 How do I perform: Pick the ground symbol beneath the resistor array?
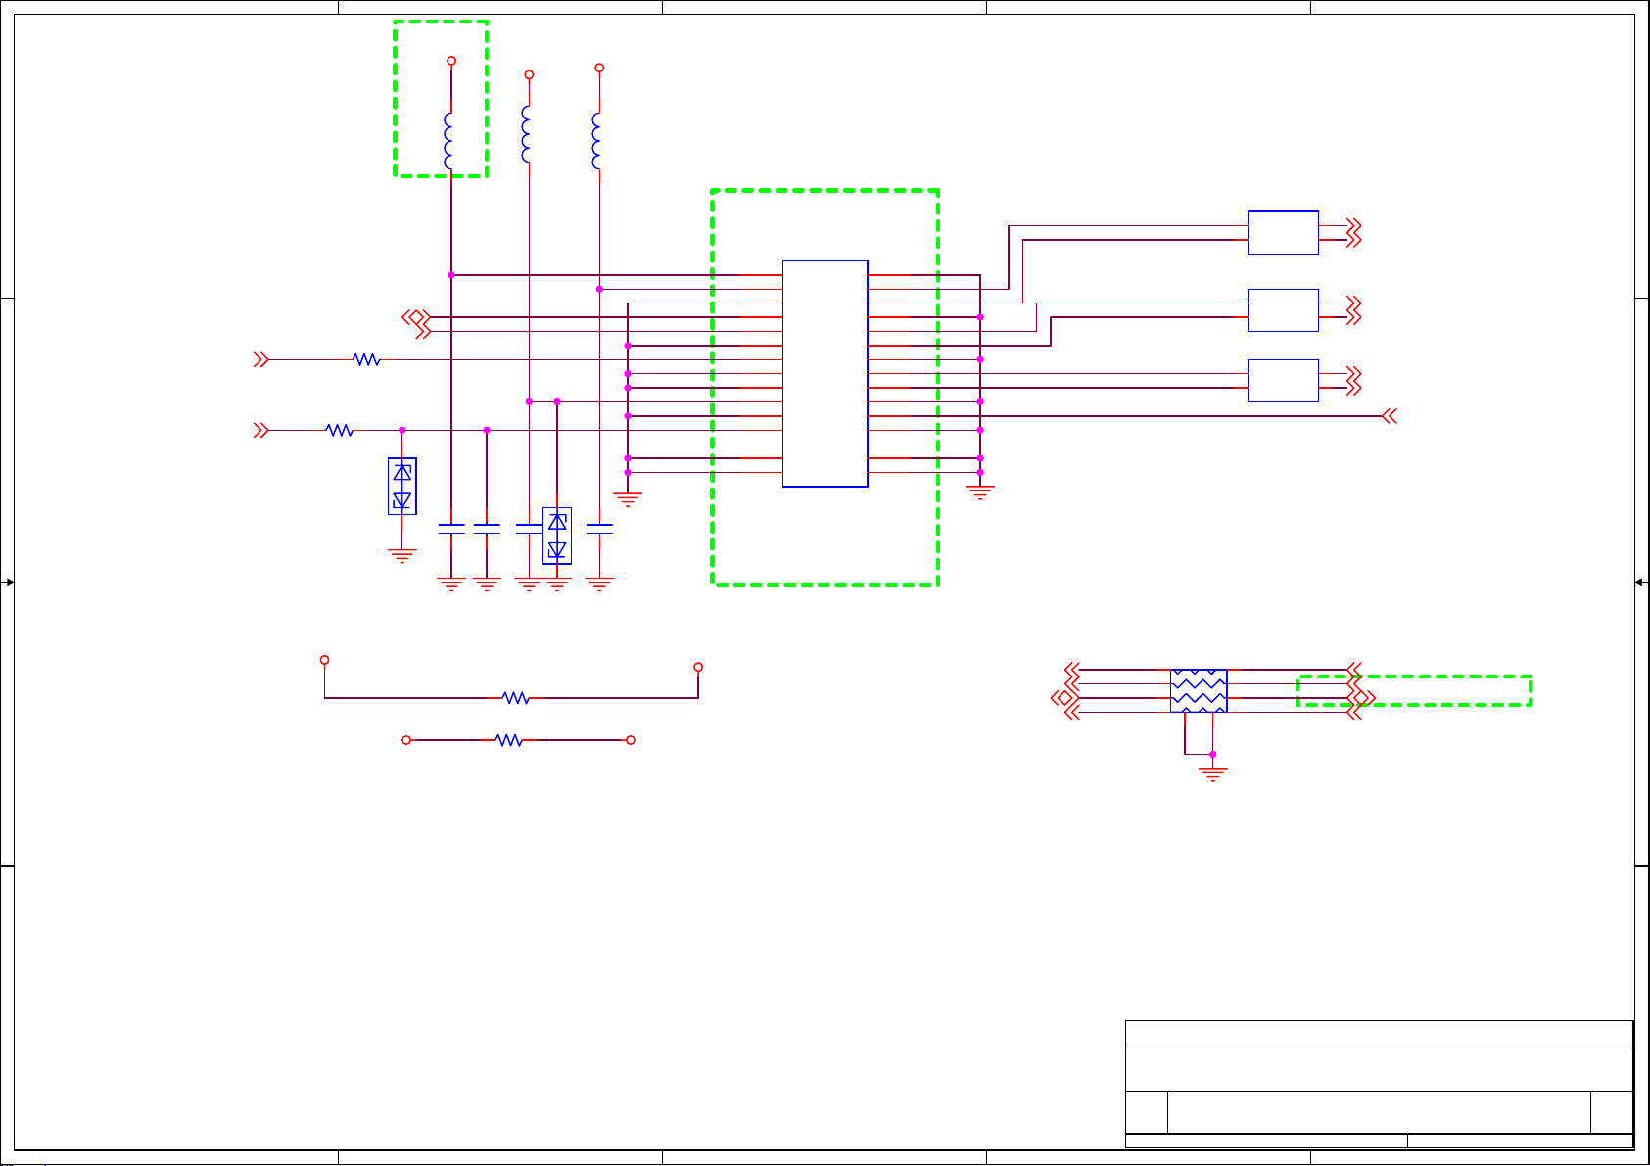pyautogui.click(x=1213, y=774)
